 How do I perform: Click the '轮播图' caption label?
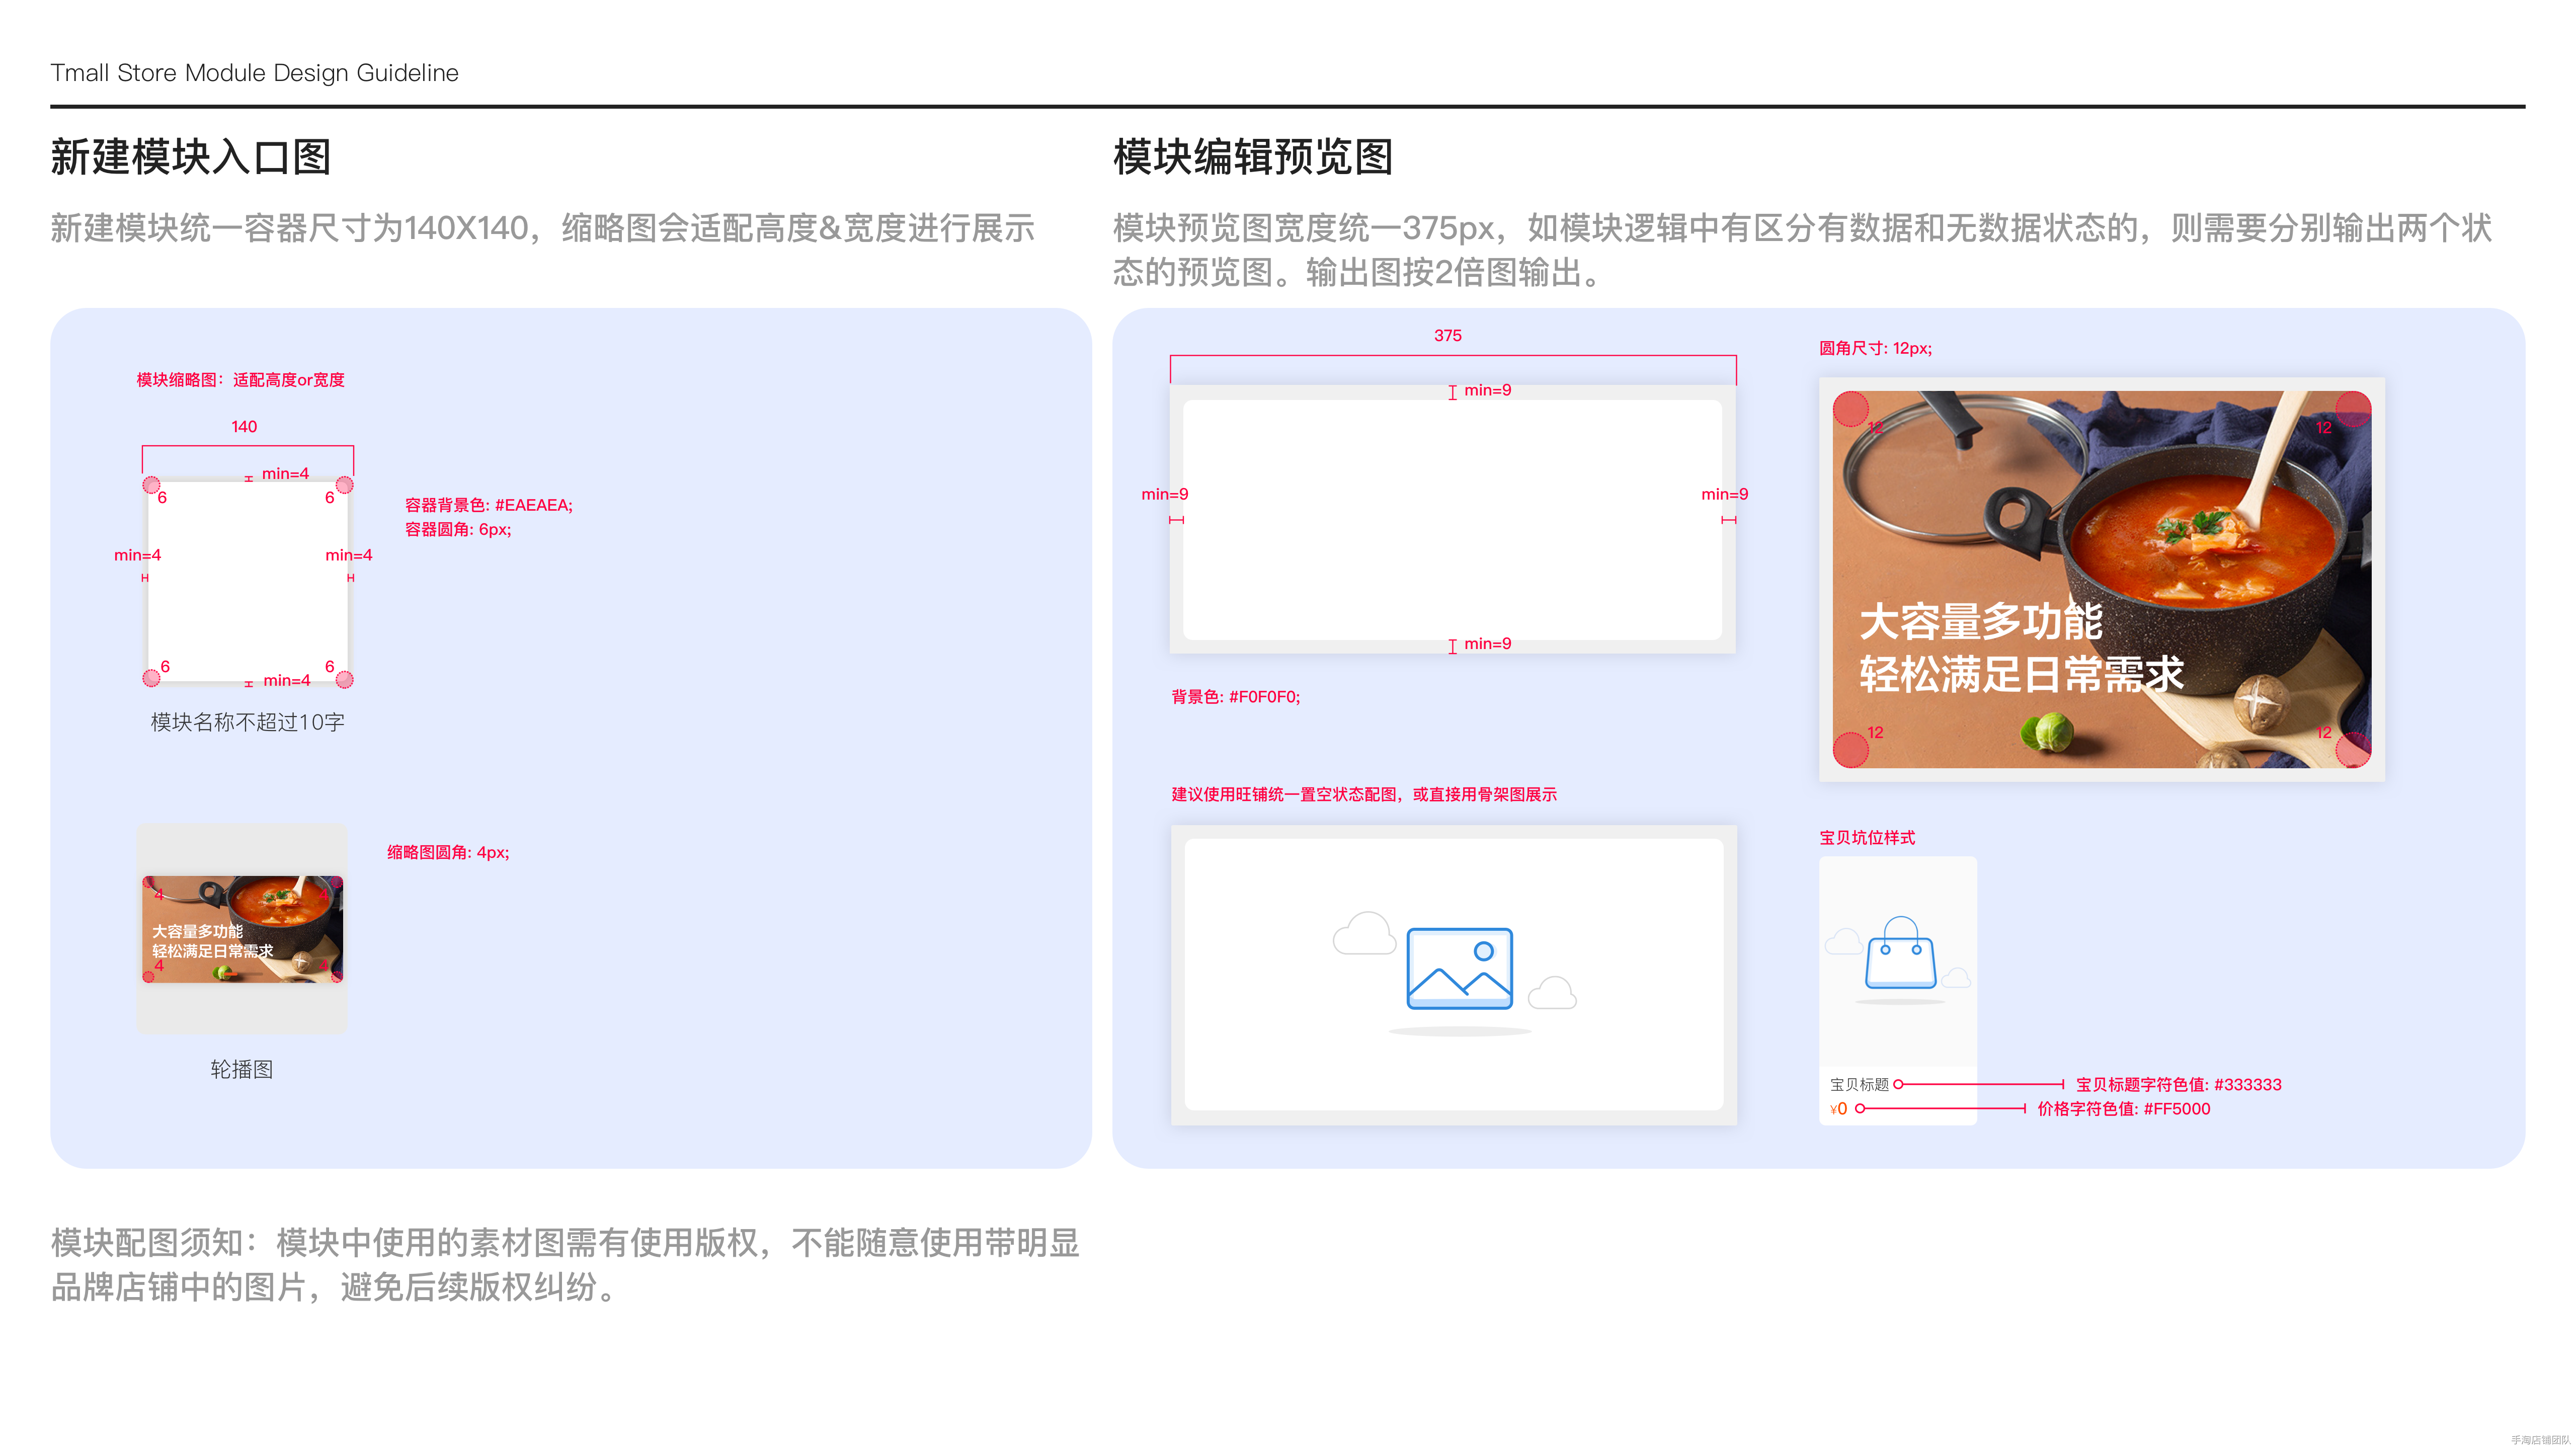pyautogui.click(x=241, y=1069)
